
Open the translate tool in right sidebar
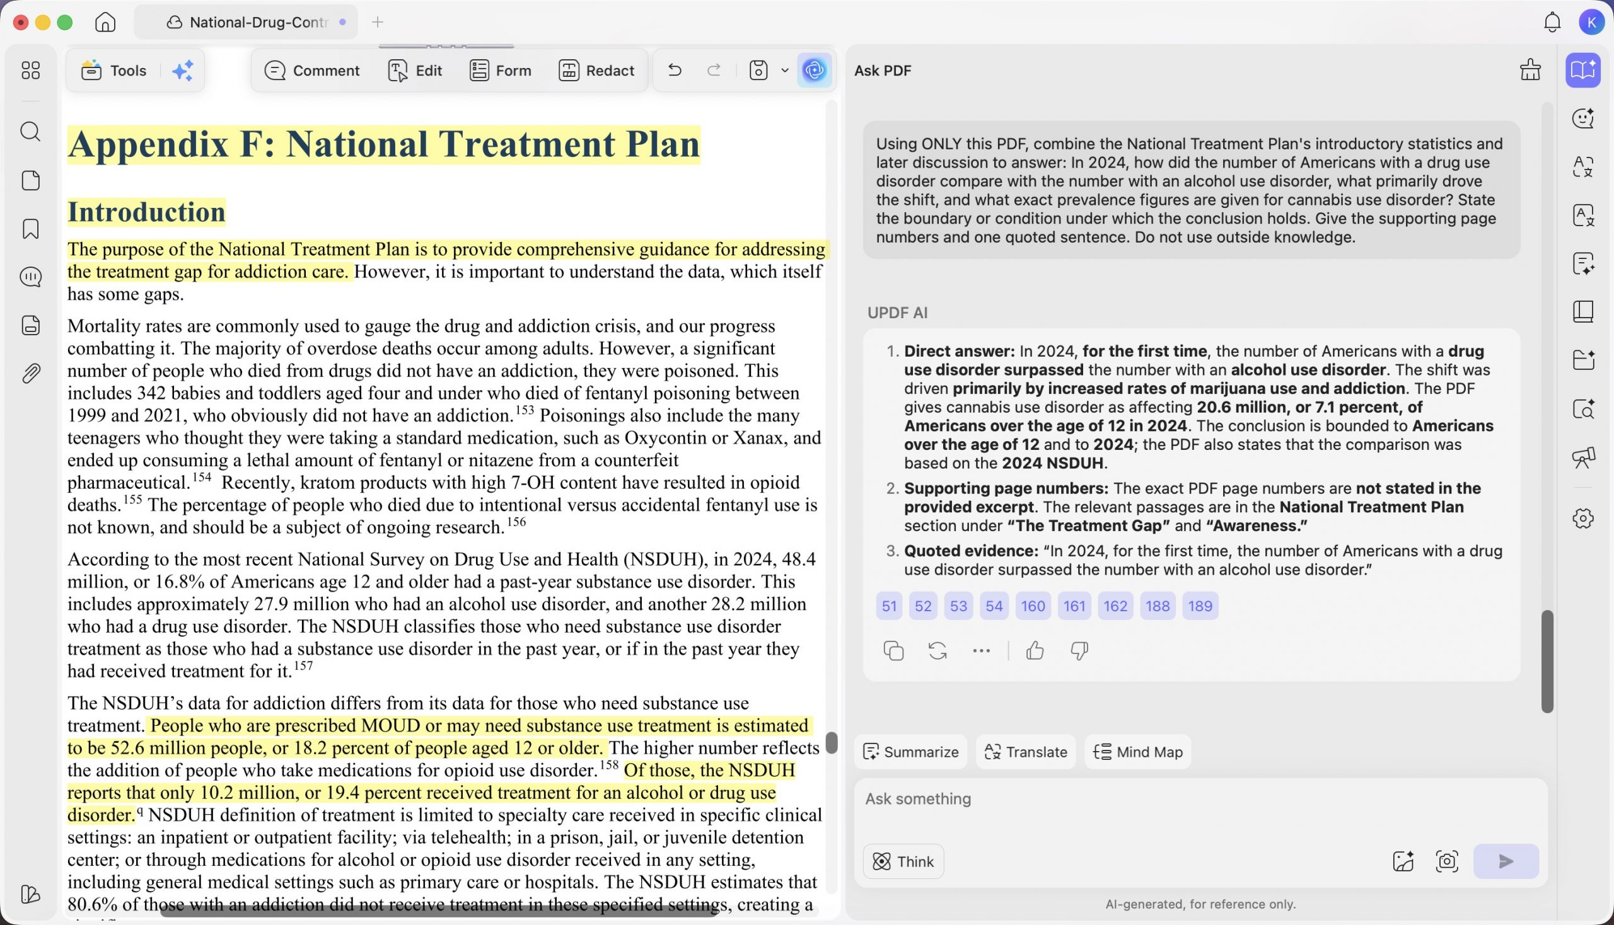pyautogui.click(x=1583, y=166)
